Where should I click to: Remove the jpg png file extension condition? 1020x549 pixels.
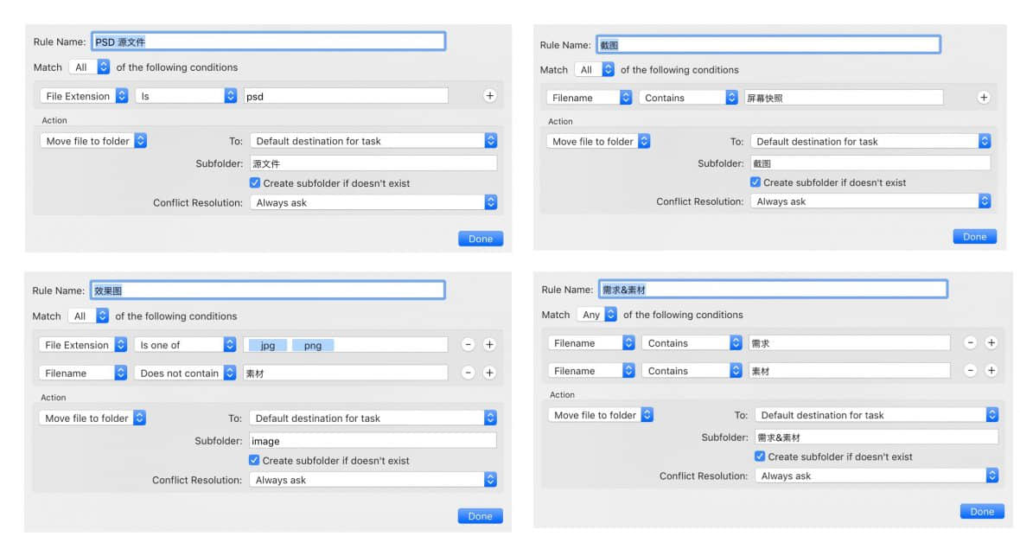click(x=468, y=344)
